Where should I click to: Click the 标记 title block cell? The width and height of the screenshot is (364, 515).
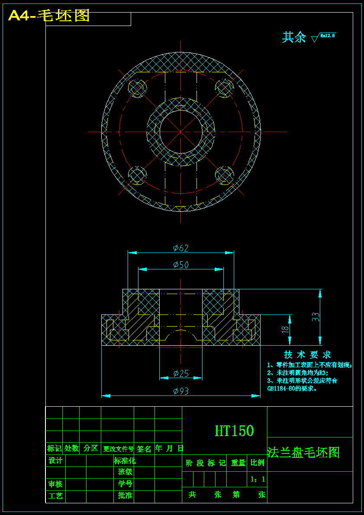pos(54,448)
